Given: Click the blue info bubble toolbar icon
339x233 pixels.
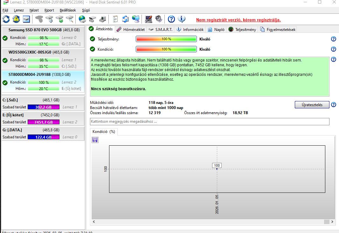Looking at the screenshot, I should tap(182, 19).
